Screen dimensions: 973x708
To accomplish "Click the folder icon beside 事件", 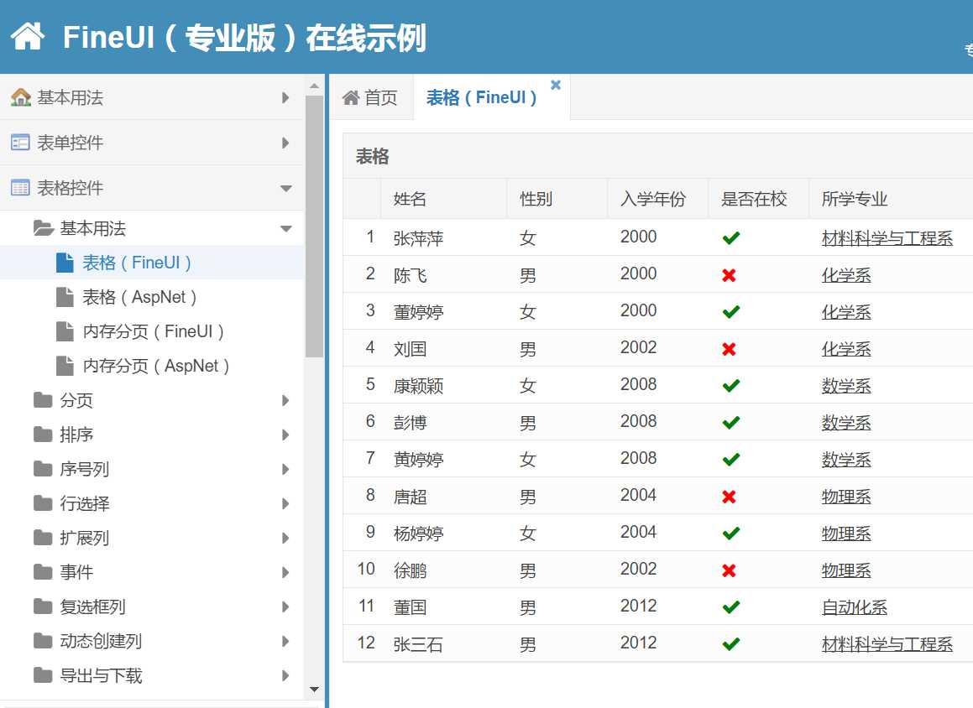I will [43, 571].
